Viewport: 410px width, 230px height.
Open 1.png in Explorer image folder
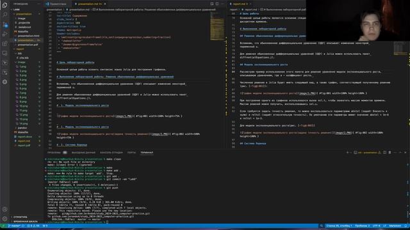click(23, 66)
